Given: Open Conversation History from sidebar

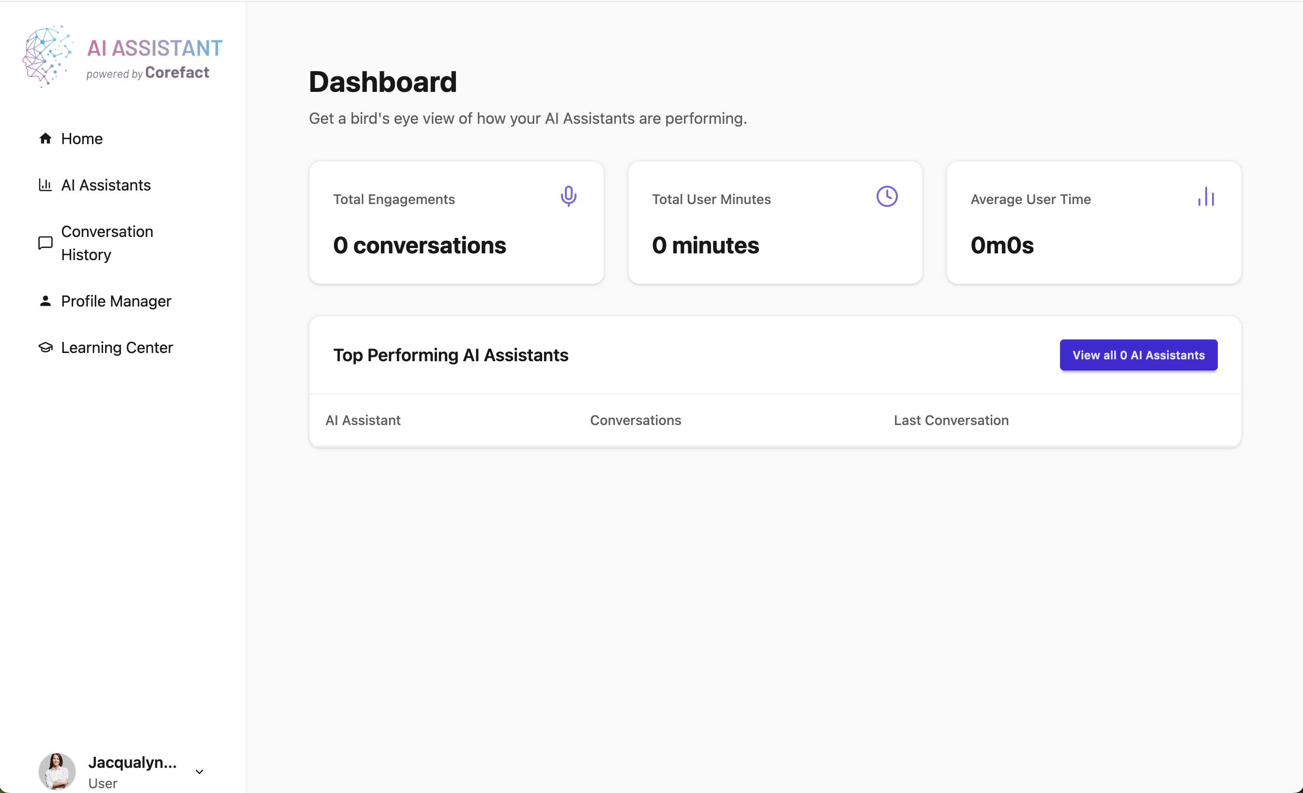Looking at the screenshot, I should click(x=107, y=243).
